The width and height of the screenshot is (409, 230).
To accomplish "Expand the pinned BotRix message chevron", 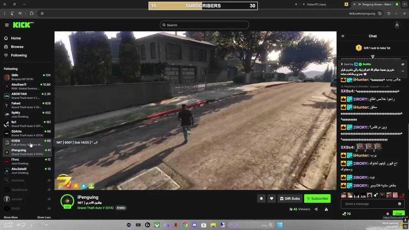I will (x=403, y=71).
